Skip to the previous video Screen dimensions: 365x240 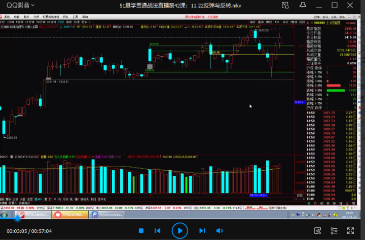(x=158, y=231)
